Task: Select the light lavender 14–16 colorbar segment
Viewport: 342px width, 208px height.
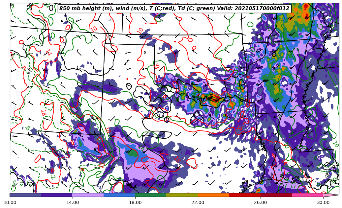Action: [88, 195]
